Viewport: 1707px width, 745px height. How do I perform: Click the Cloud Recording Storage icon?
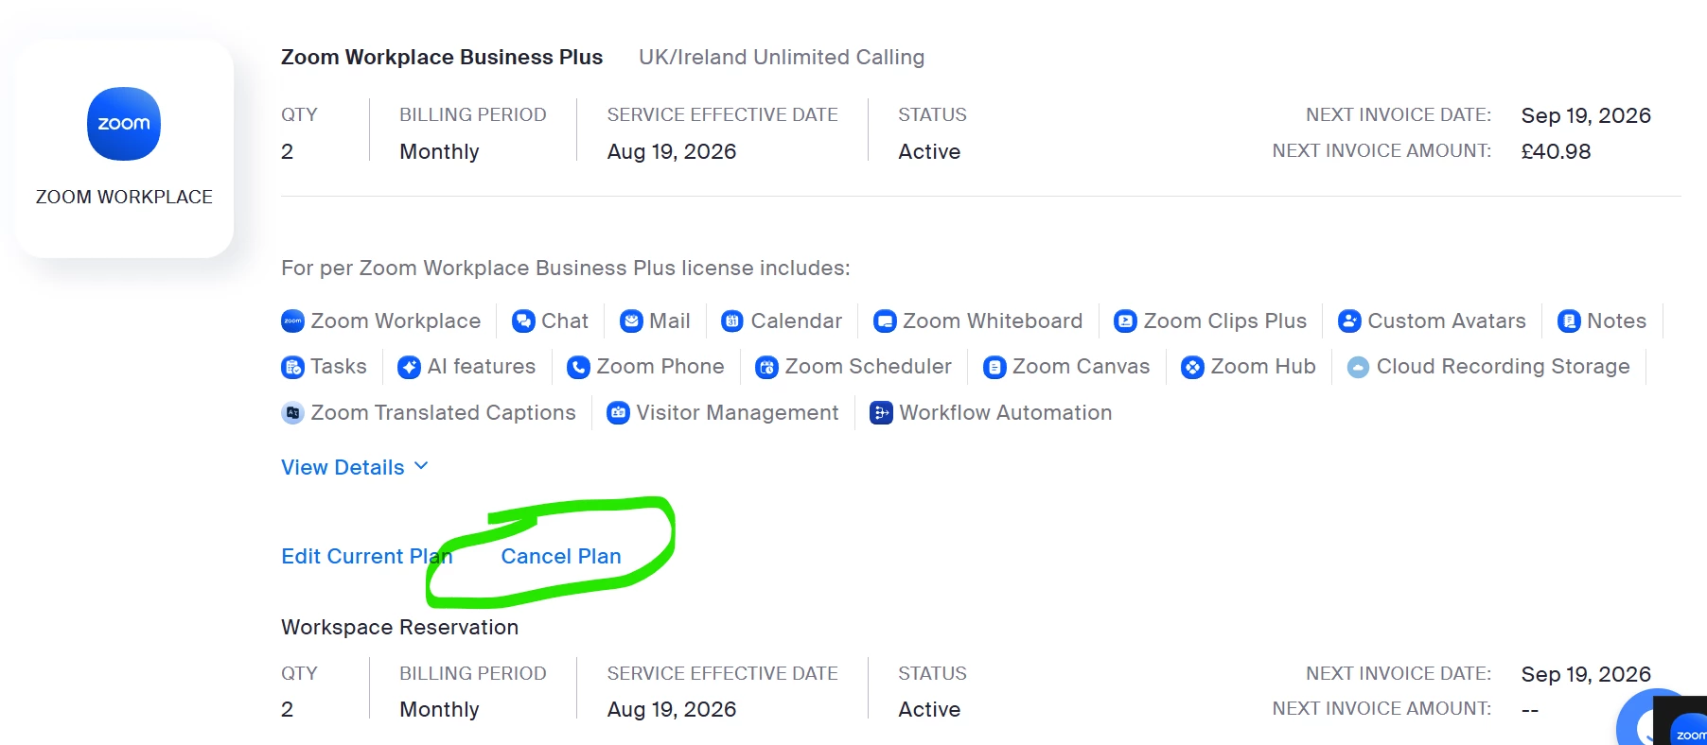click(x=1358, y=367)
